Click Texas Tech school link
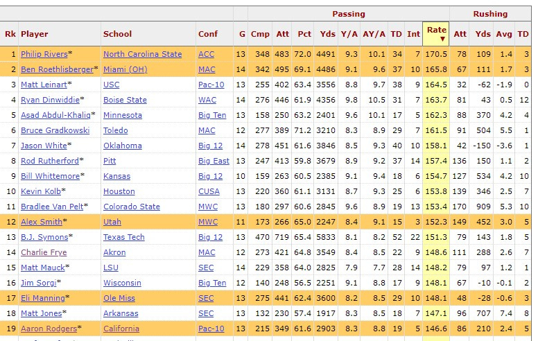Image resolution: width=538 pixels, height=341 pixels. pyautogui.click(x=124, y=237)
